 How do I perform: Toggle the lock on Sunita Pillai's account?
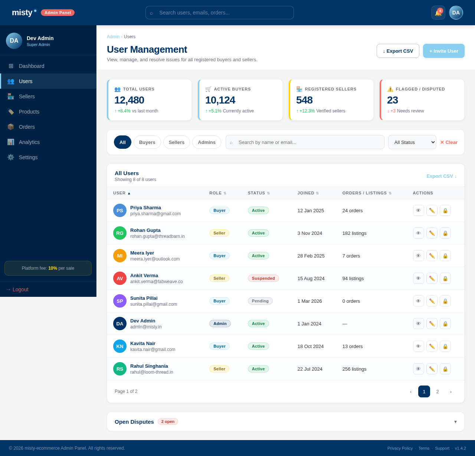coord(445,301)
